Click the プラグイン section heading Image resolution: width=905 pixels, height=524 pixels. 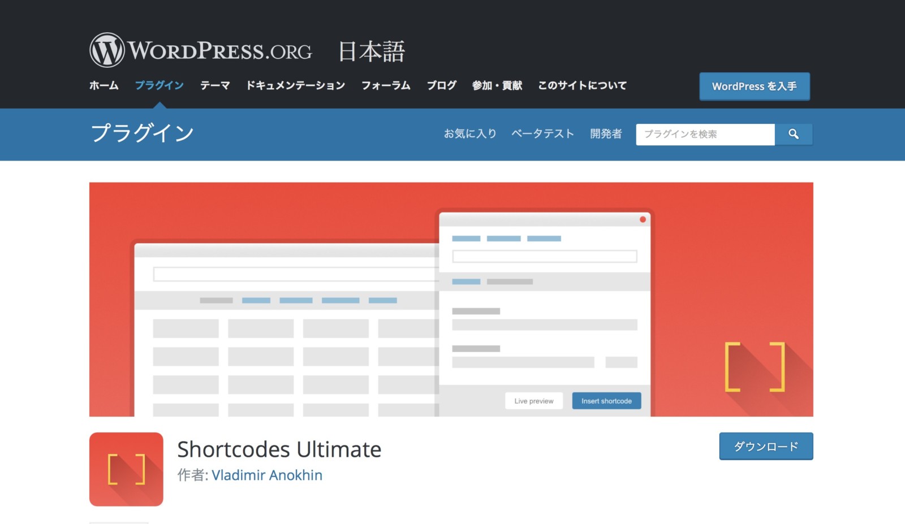(143, 133)
